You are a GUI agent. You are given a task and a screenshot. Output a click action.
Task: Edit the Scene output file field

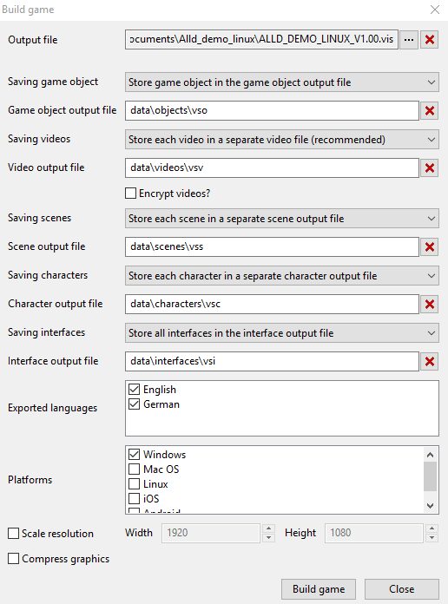(272, 247)
